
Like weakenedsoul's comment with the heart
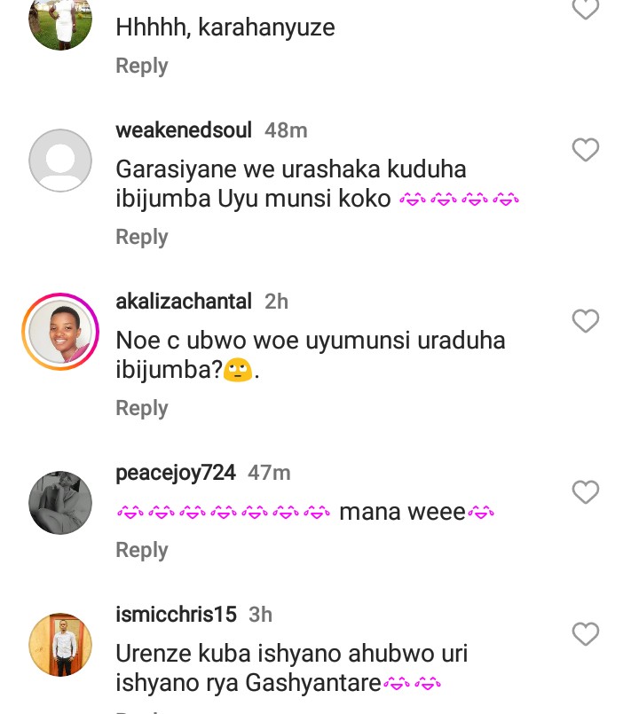click(586, 150)
